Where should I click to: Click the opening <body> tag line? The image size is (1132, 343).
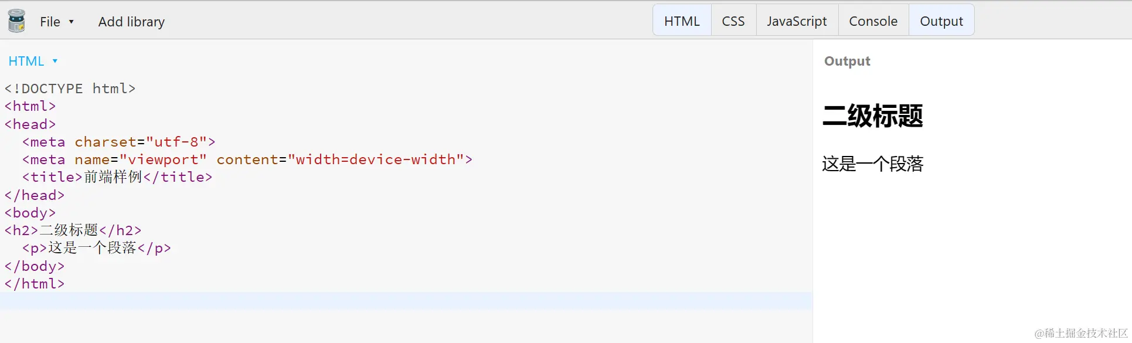tap(30, 213)
